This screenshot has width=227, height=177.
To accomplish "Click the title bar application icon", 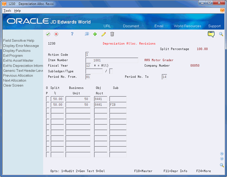I will 4,4.
